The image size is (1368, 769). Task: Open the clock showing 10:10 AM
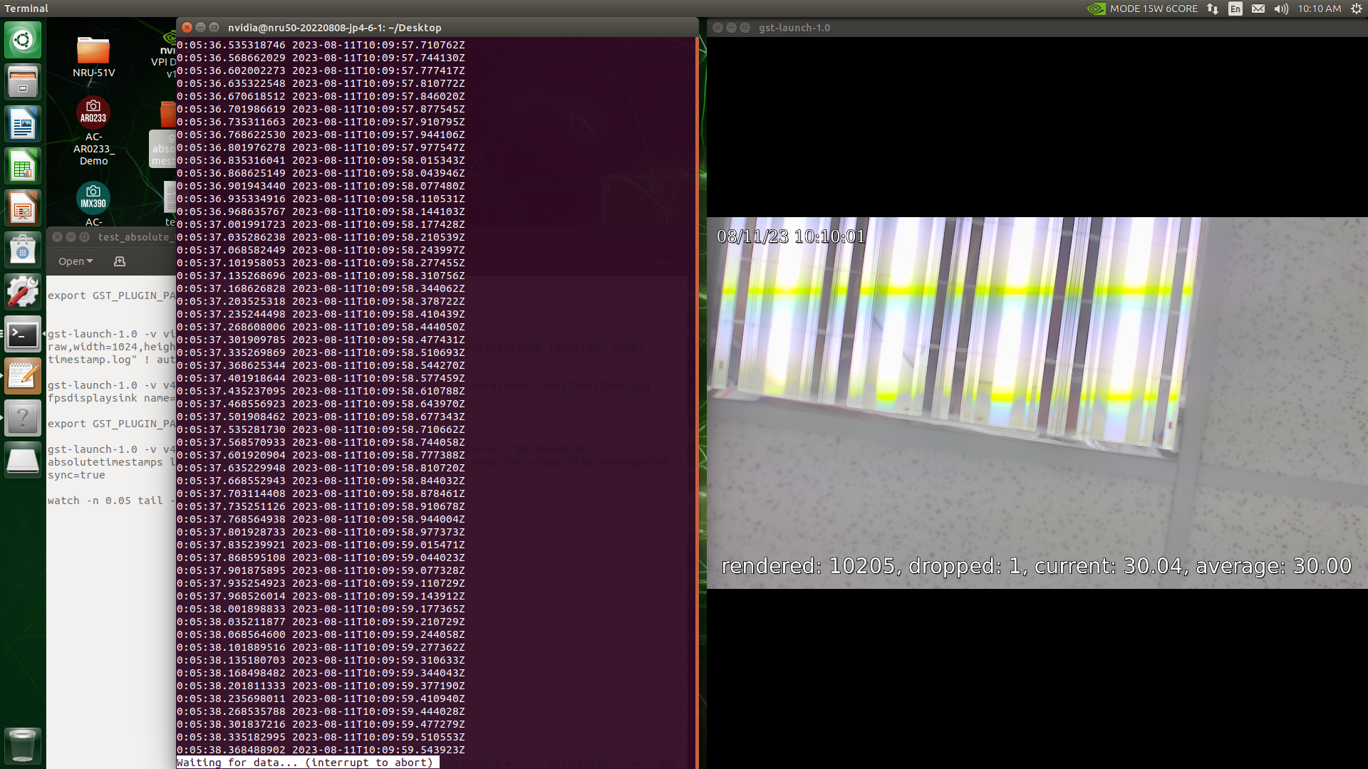1319,9
